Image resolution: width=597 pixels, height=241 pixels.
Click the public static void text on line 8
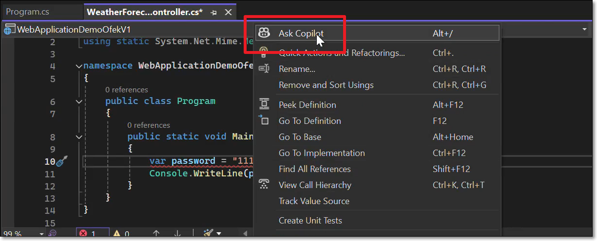[x=177, y=137]
